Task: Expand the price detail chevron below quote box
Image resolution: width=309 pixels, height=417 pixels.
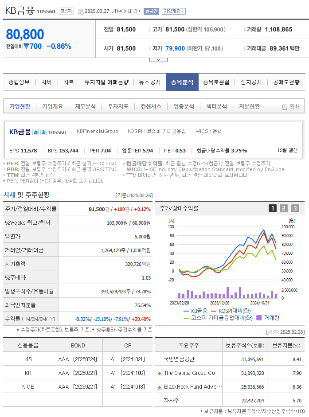Action: (158, 60)
